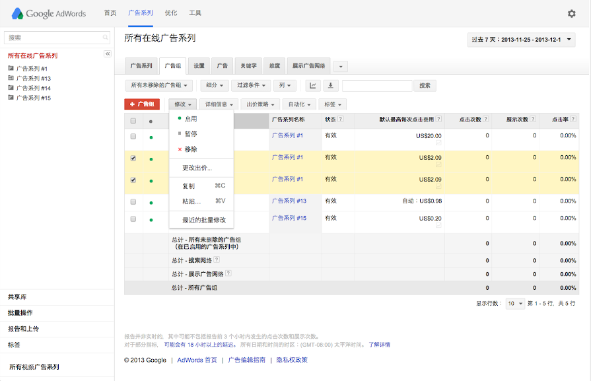Image resolution: width=591 pixels, height=381 pixels.
Task: Change rows displayed count dropdown
Action: [x=515, y=304]
